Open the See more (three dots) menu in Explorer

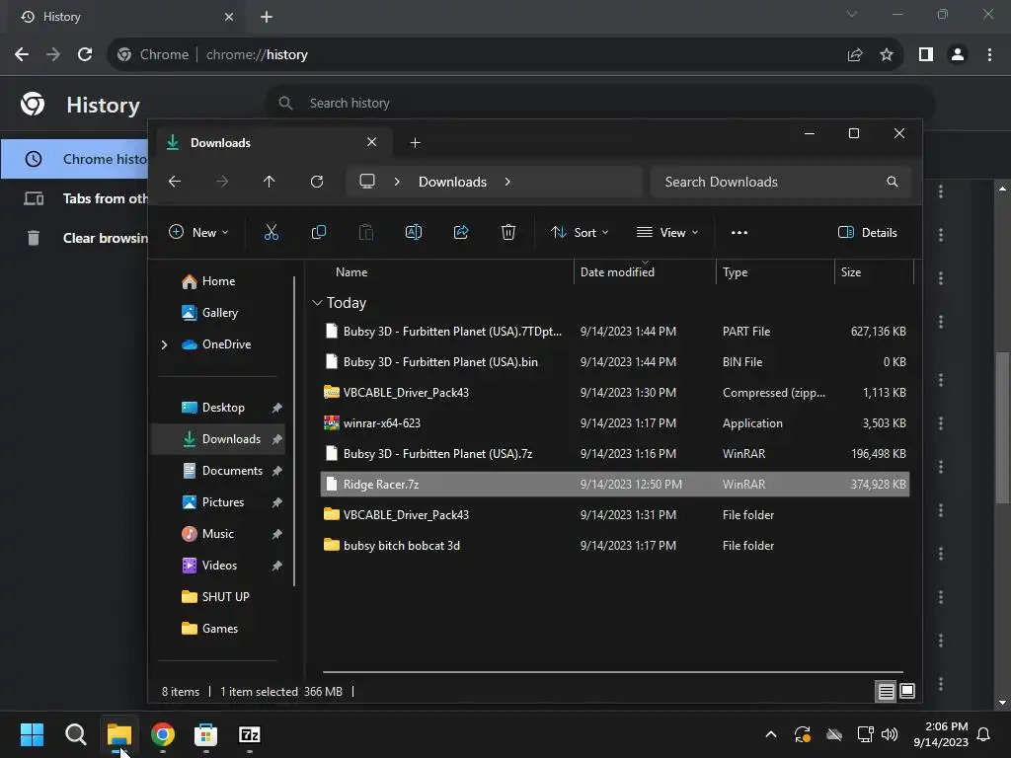point(739,233)
